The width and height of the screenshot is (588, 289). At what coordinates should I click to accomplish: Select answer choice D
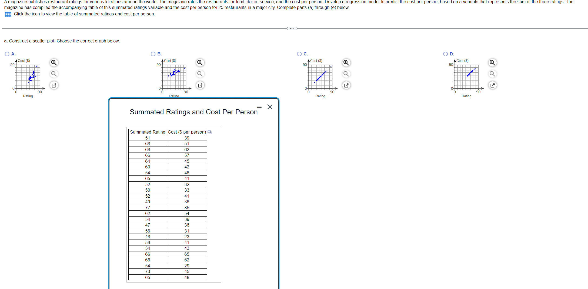point(445,54)
